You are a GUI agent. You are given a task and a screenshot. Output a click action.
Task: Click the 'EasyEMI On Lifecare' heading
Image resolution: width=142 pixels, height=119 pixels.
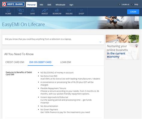[x=23, y=24]
